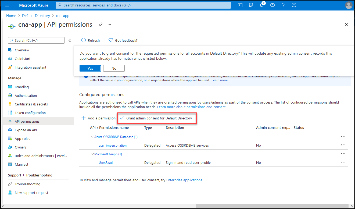This screenshot has width=355, height=209.
Task: Click API / Permissions name column header
Action: (x=109, y=127)
